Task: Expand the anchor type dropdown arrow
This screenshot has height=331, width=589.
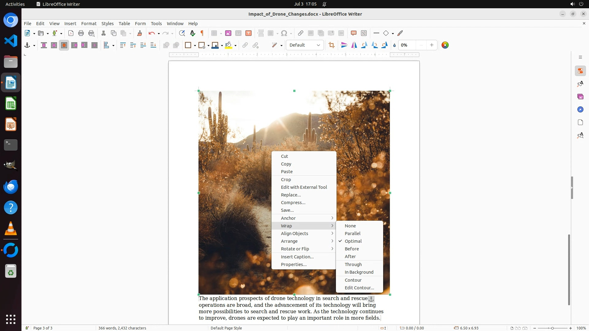Action: (34, 45)
